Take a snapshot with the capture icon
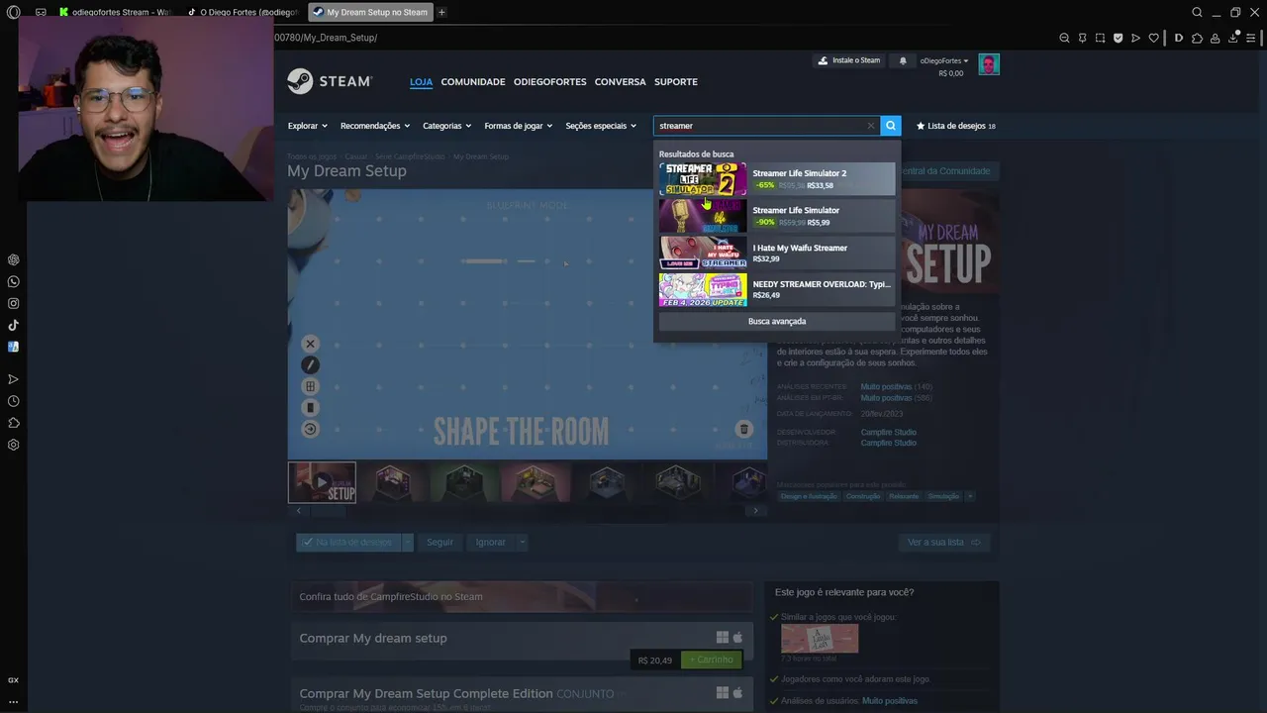The width and height of the screenshot is (1267, 713). pos(1100,38)
